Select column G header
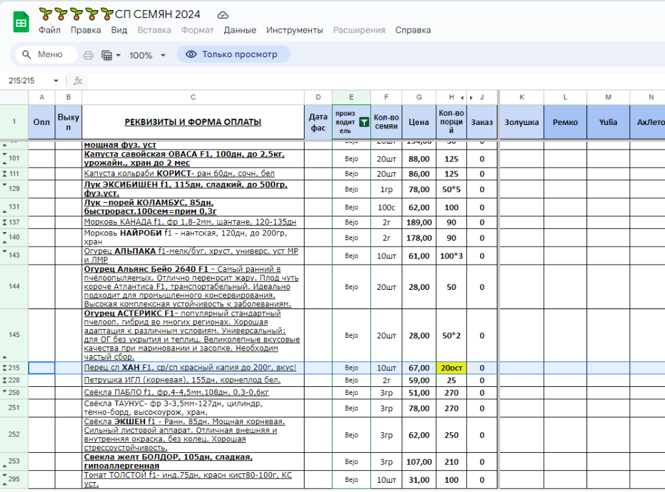Screen dimensions: 665x492 tap(419, 97)
